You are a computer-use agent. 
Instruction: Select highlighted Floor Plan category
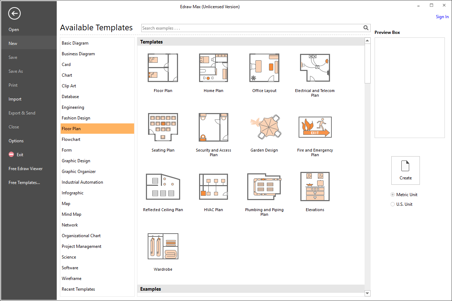[97, 129]
